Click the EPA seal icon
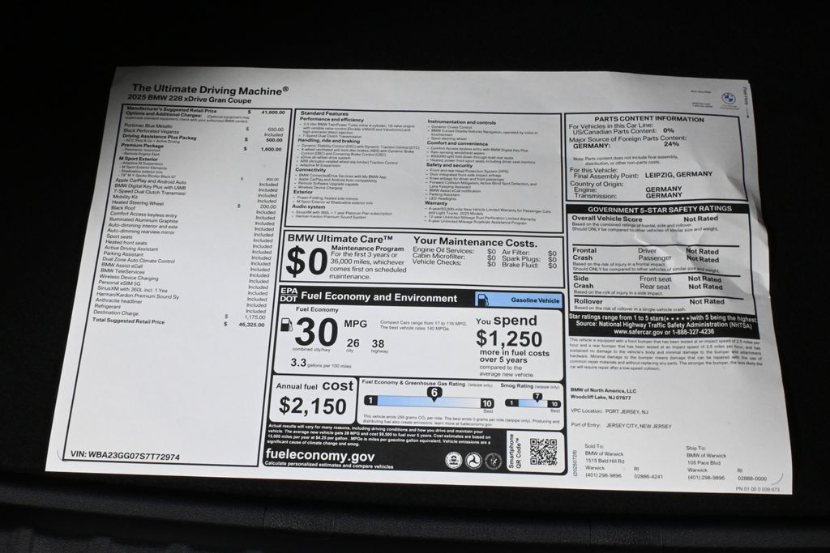 454,459
